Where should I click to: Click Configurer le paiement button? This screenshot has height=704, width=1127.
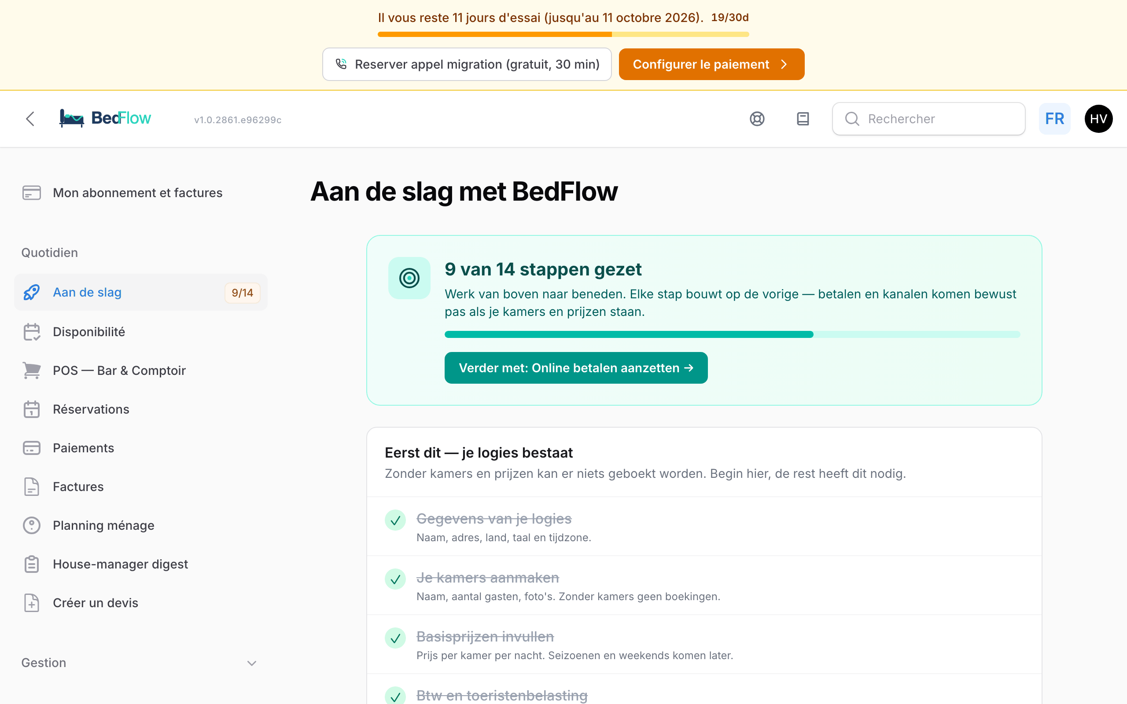pyautogui.click(x=711, y=64)
